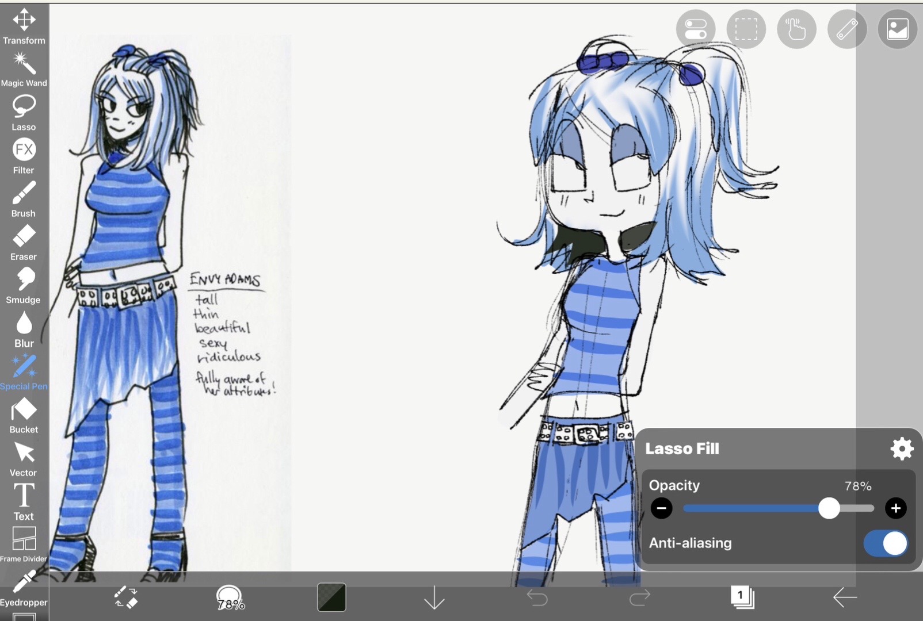Activate the Text tool
This screenshot has width=923, height=621.
[x=24, y=501]
